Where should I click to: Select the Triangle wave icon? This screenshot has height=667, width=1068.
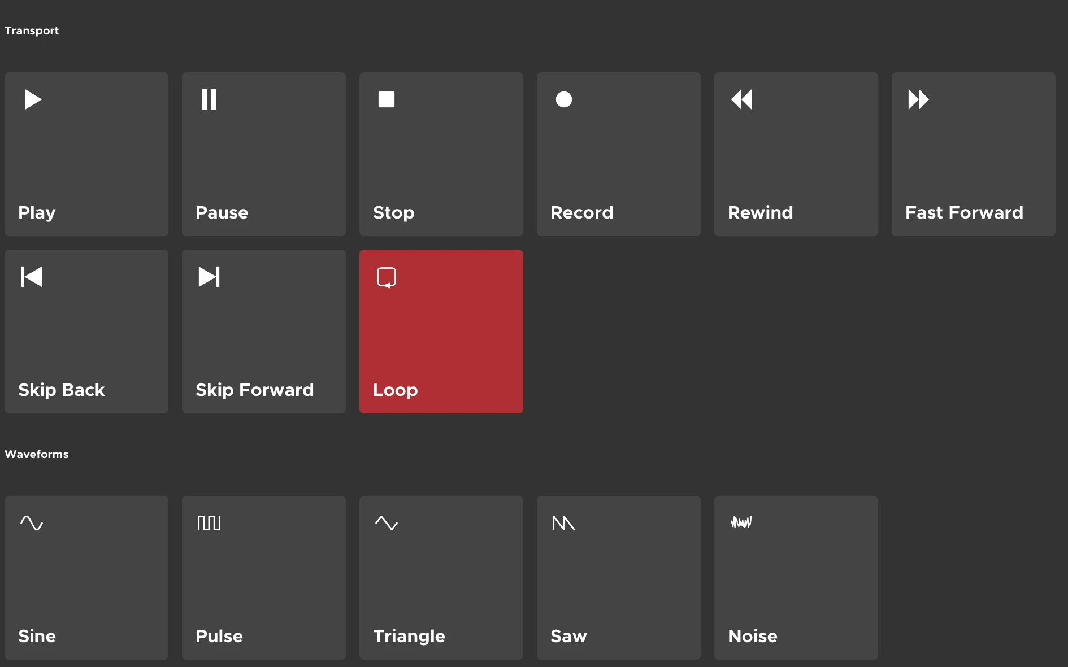click(x=387, y=523)
